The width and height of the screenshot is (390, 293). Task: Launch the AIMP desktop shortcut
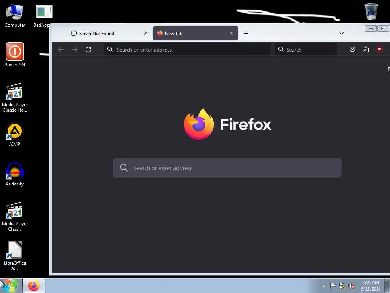click(15, 135)
